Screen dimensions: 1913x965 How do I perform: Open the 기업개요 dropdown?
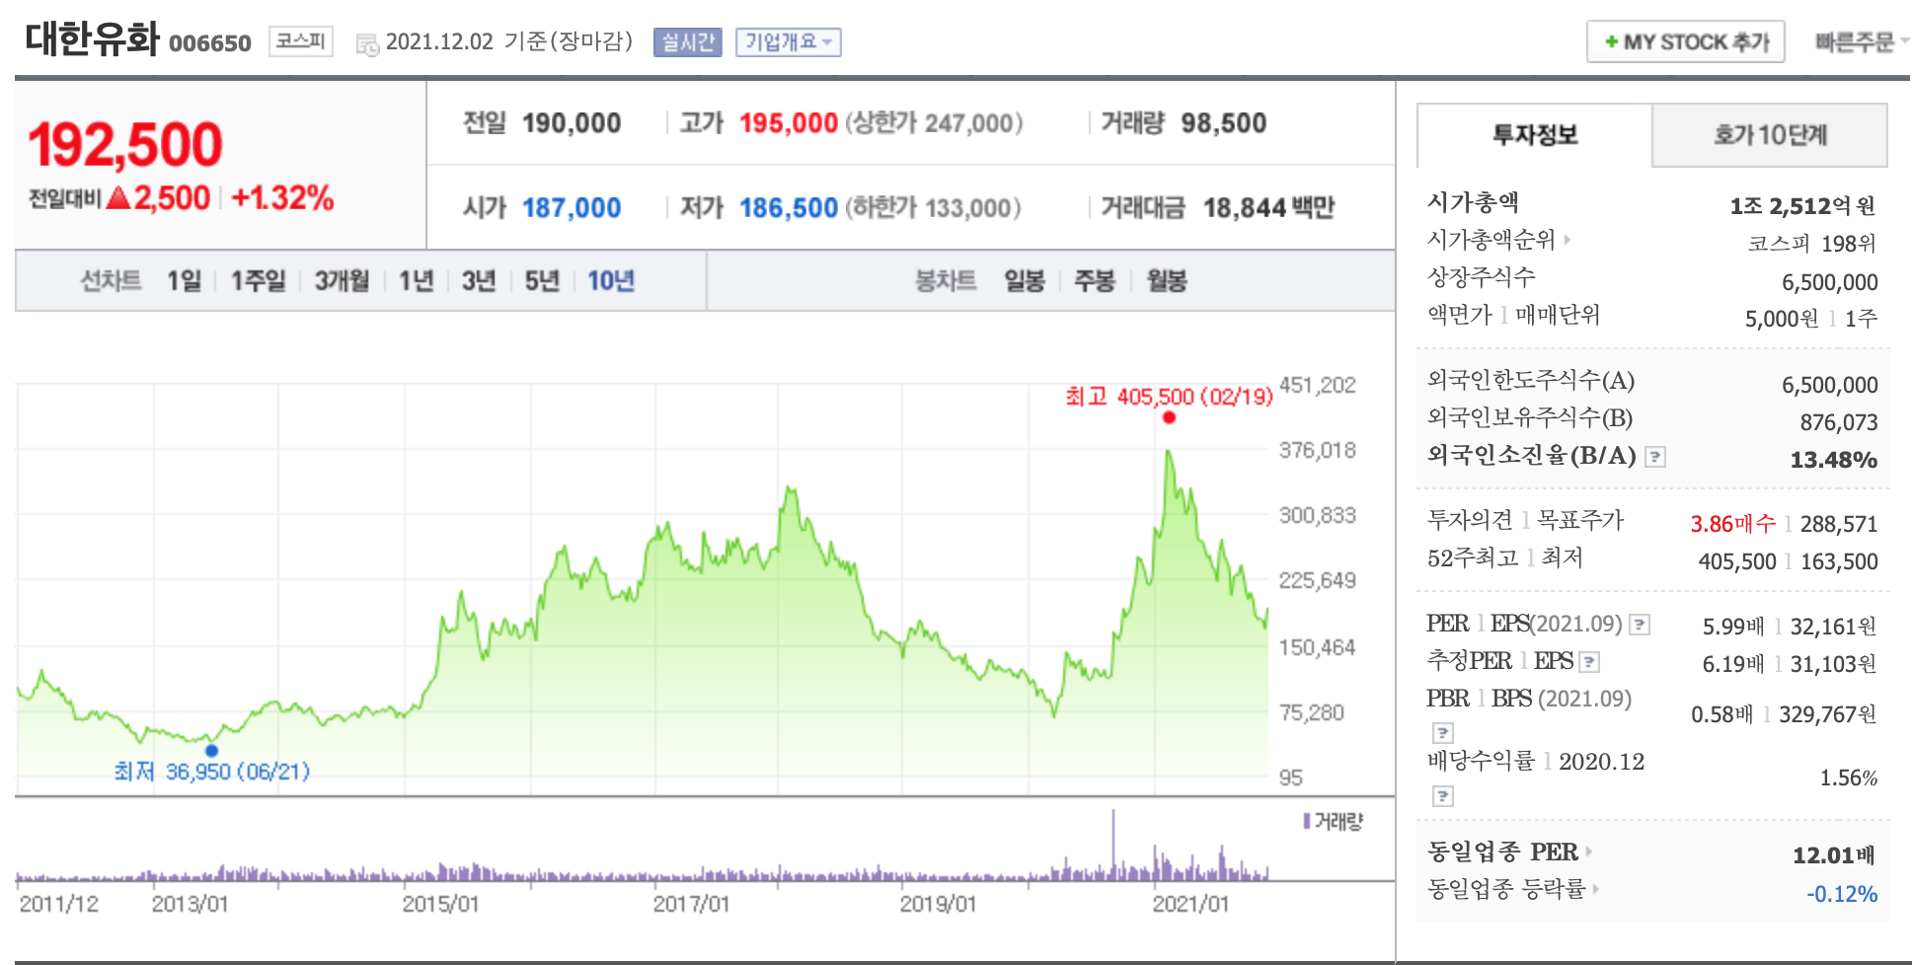point(788,42)
